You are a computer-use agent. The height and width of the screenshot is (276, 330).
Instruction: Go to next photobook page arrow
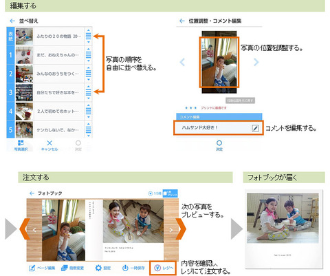click(171, 230)
